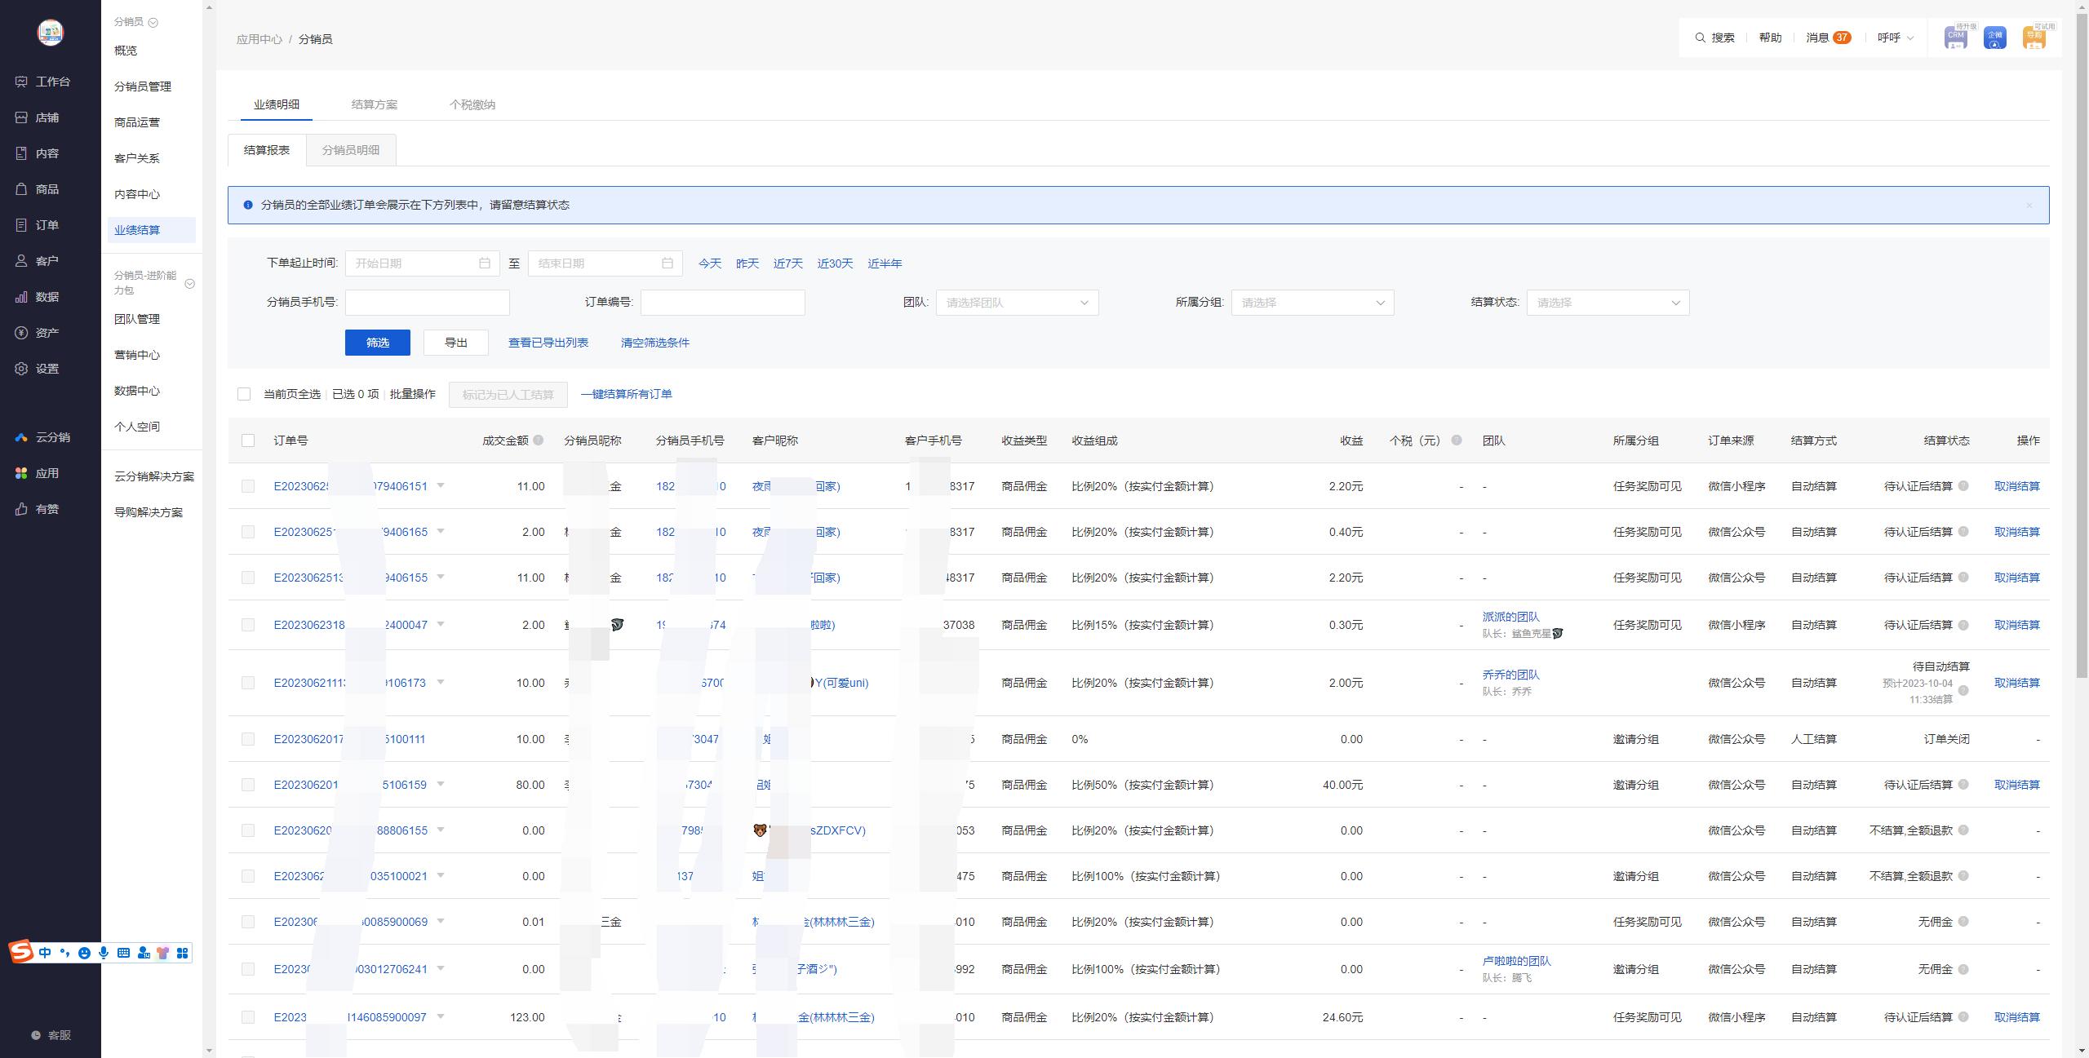Open the 数据 chart icon in left sidebar
The height and width of the screenshot is (1058, 2089).
21,297
